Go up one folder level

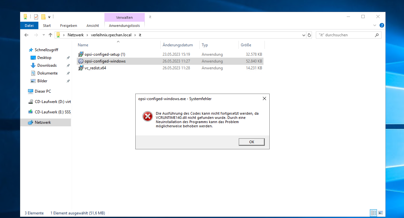50,35
